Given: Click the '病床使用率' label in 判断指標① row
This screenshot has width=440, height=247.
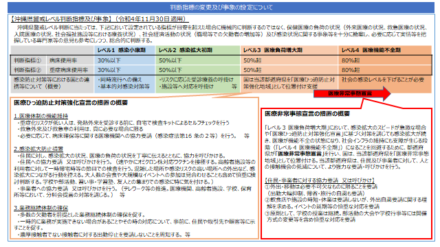Looking at the screenshot, I should coord(63,60).
